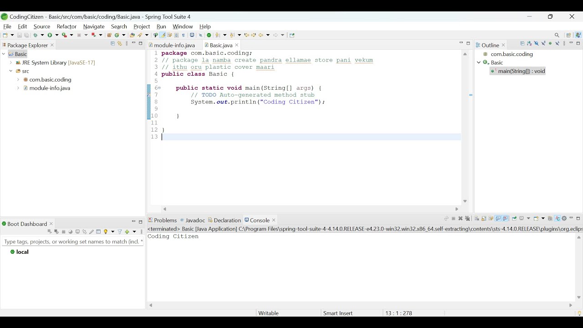Open the Project menu
The width and height of the screenshot is (583, 328).
(x=142, y=26)
